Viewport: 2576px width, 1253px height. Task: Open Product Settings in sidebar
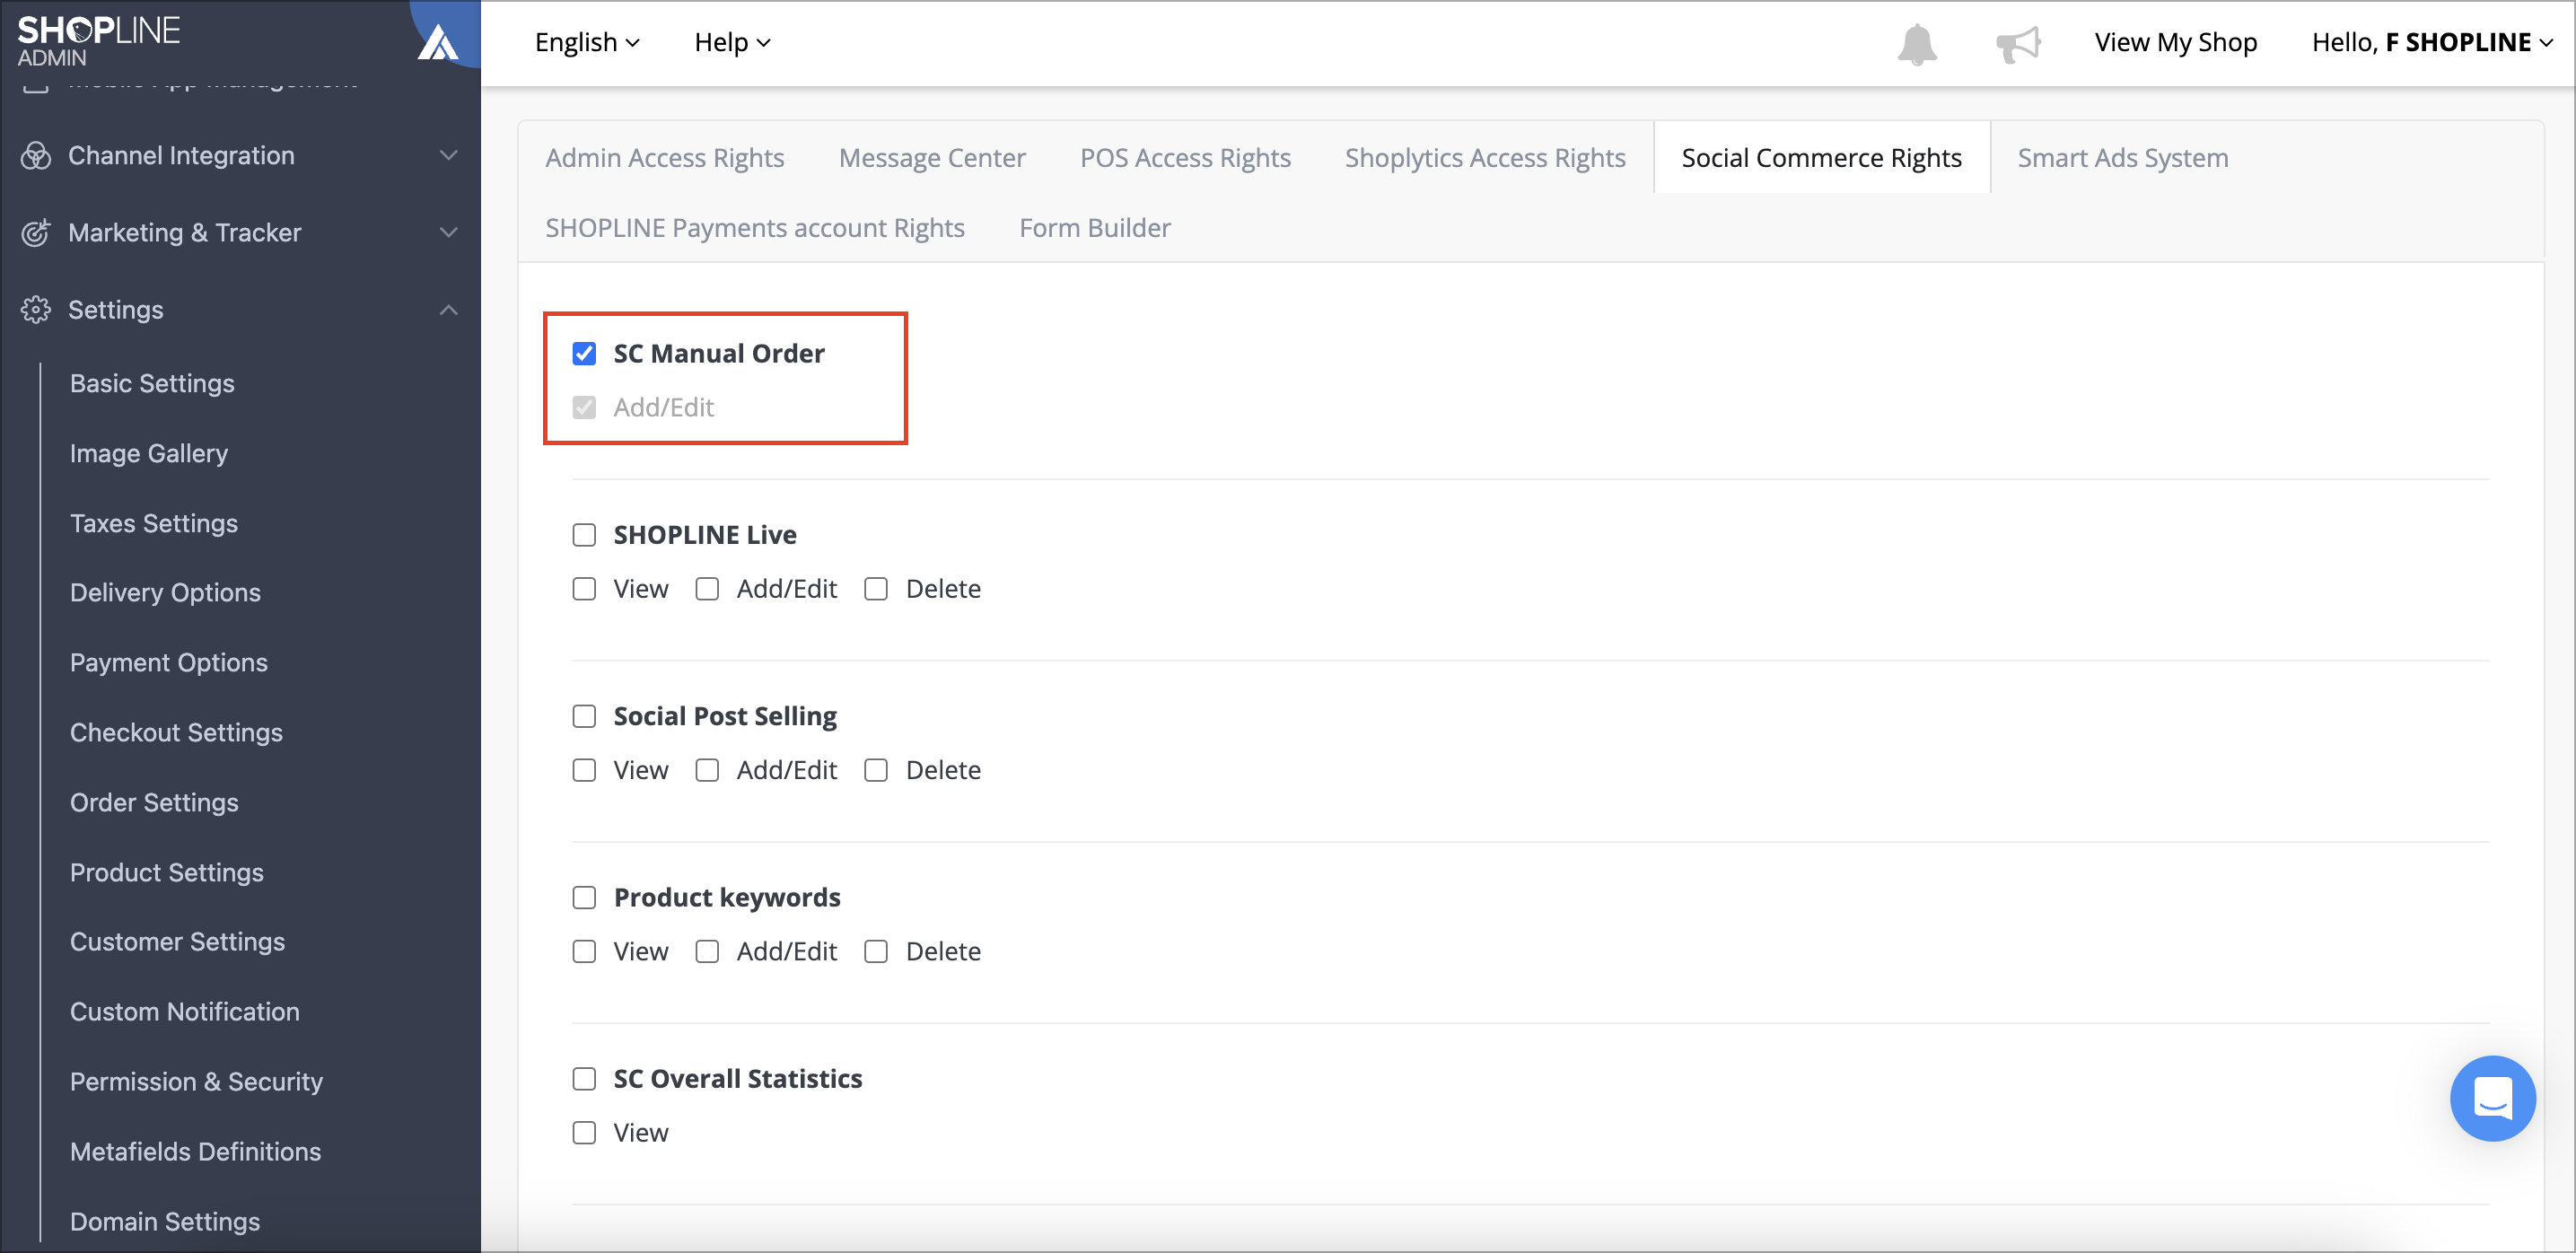coord(167,872)
